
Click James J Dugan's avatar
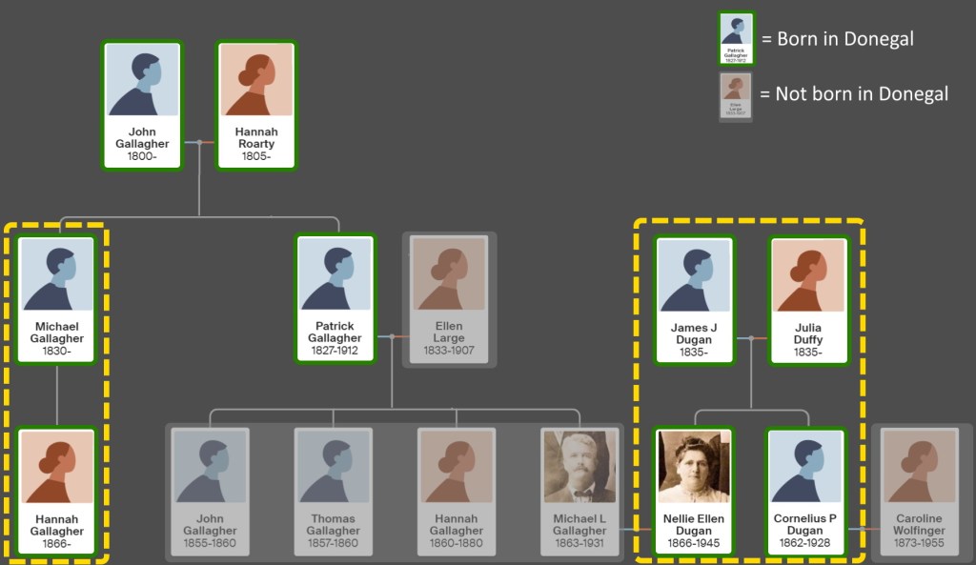pyautogui.click(x=694, y=275)
